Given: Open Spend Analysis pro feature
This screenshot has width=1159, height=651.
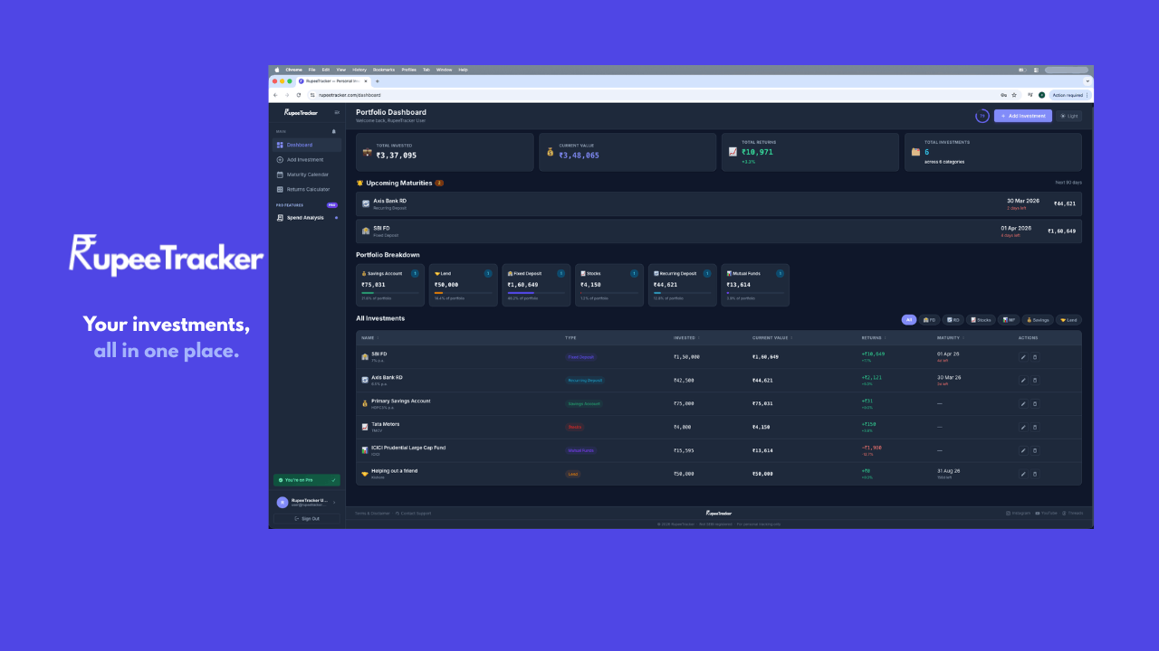Looking at the screenshot, I should click(307, 218).
